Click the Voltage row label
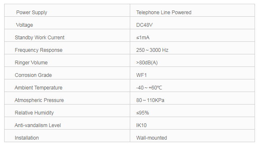 25,25
